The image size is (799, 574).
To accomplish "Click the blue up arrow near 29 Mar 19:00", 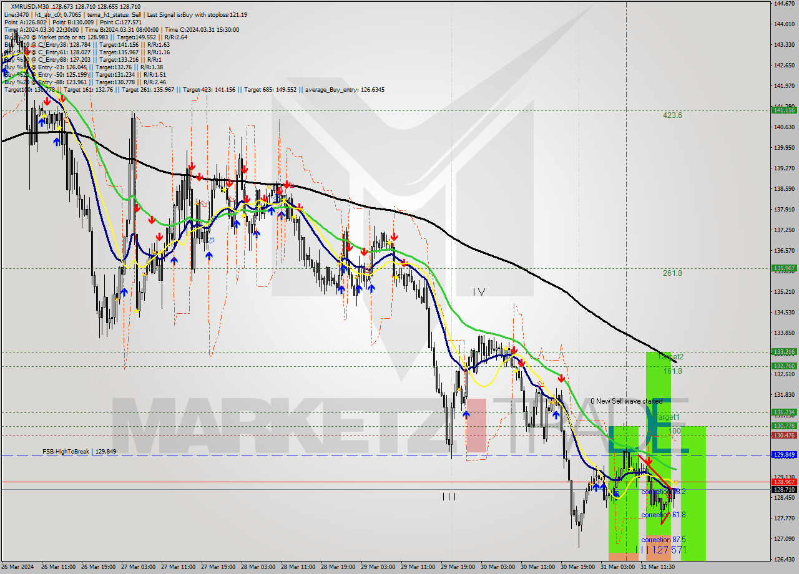I will pyautogui.click(x=466, y=414).
